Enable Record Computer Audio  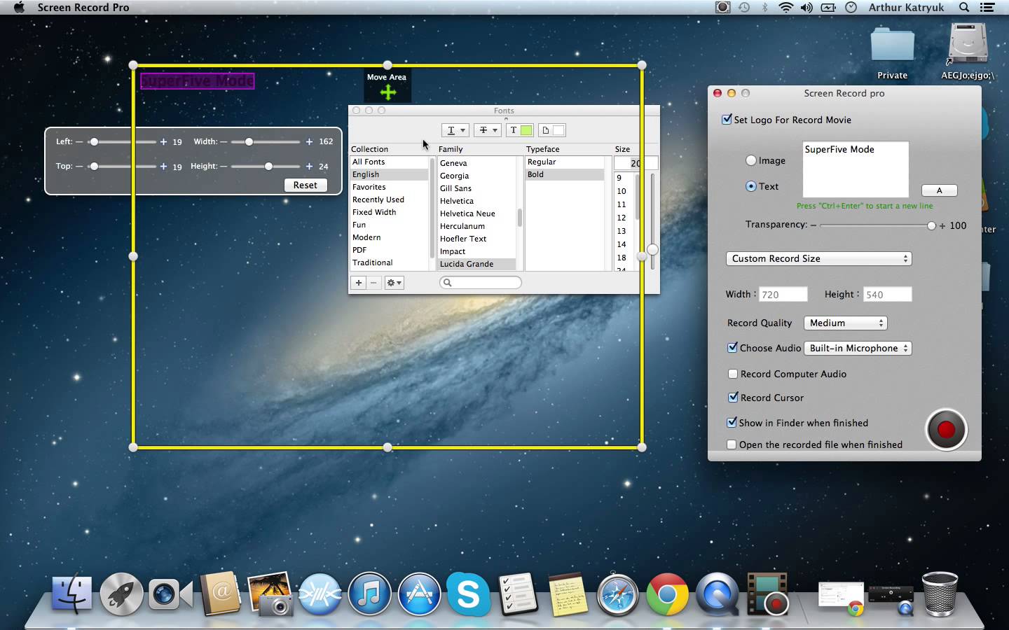click(x=733, y=374)
